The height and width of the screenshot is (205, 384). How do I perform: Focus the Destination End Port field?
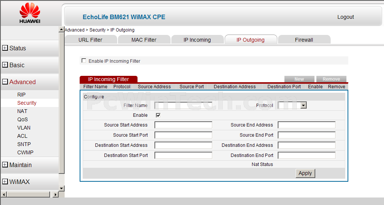307,155
